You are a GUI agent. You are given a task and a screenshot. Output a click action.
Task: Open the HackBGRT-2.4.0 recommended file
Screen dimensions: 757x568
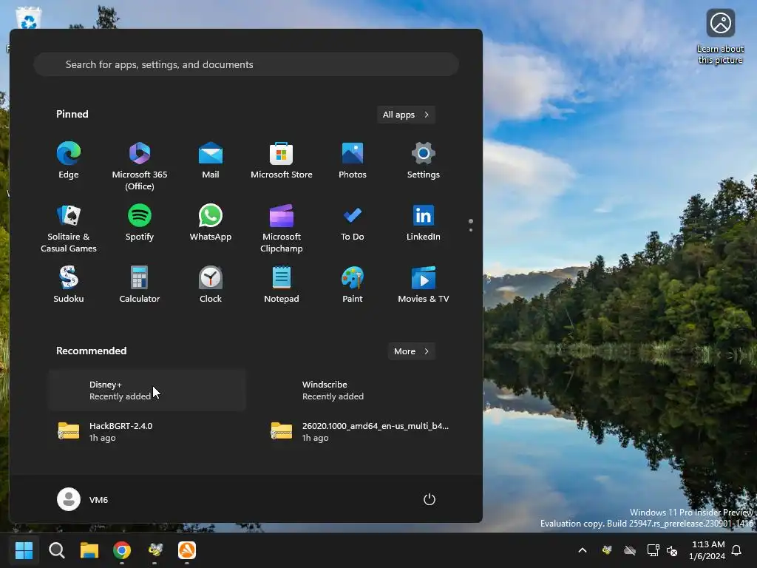point(147,431)
